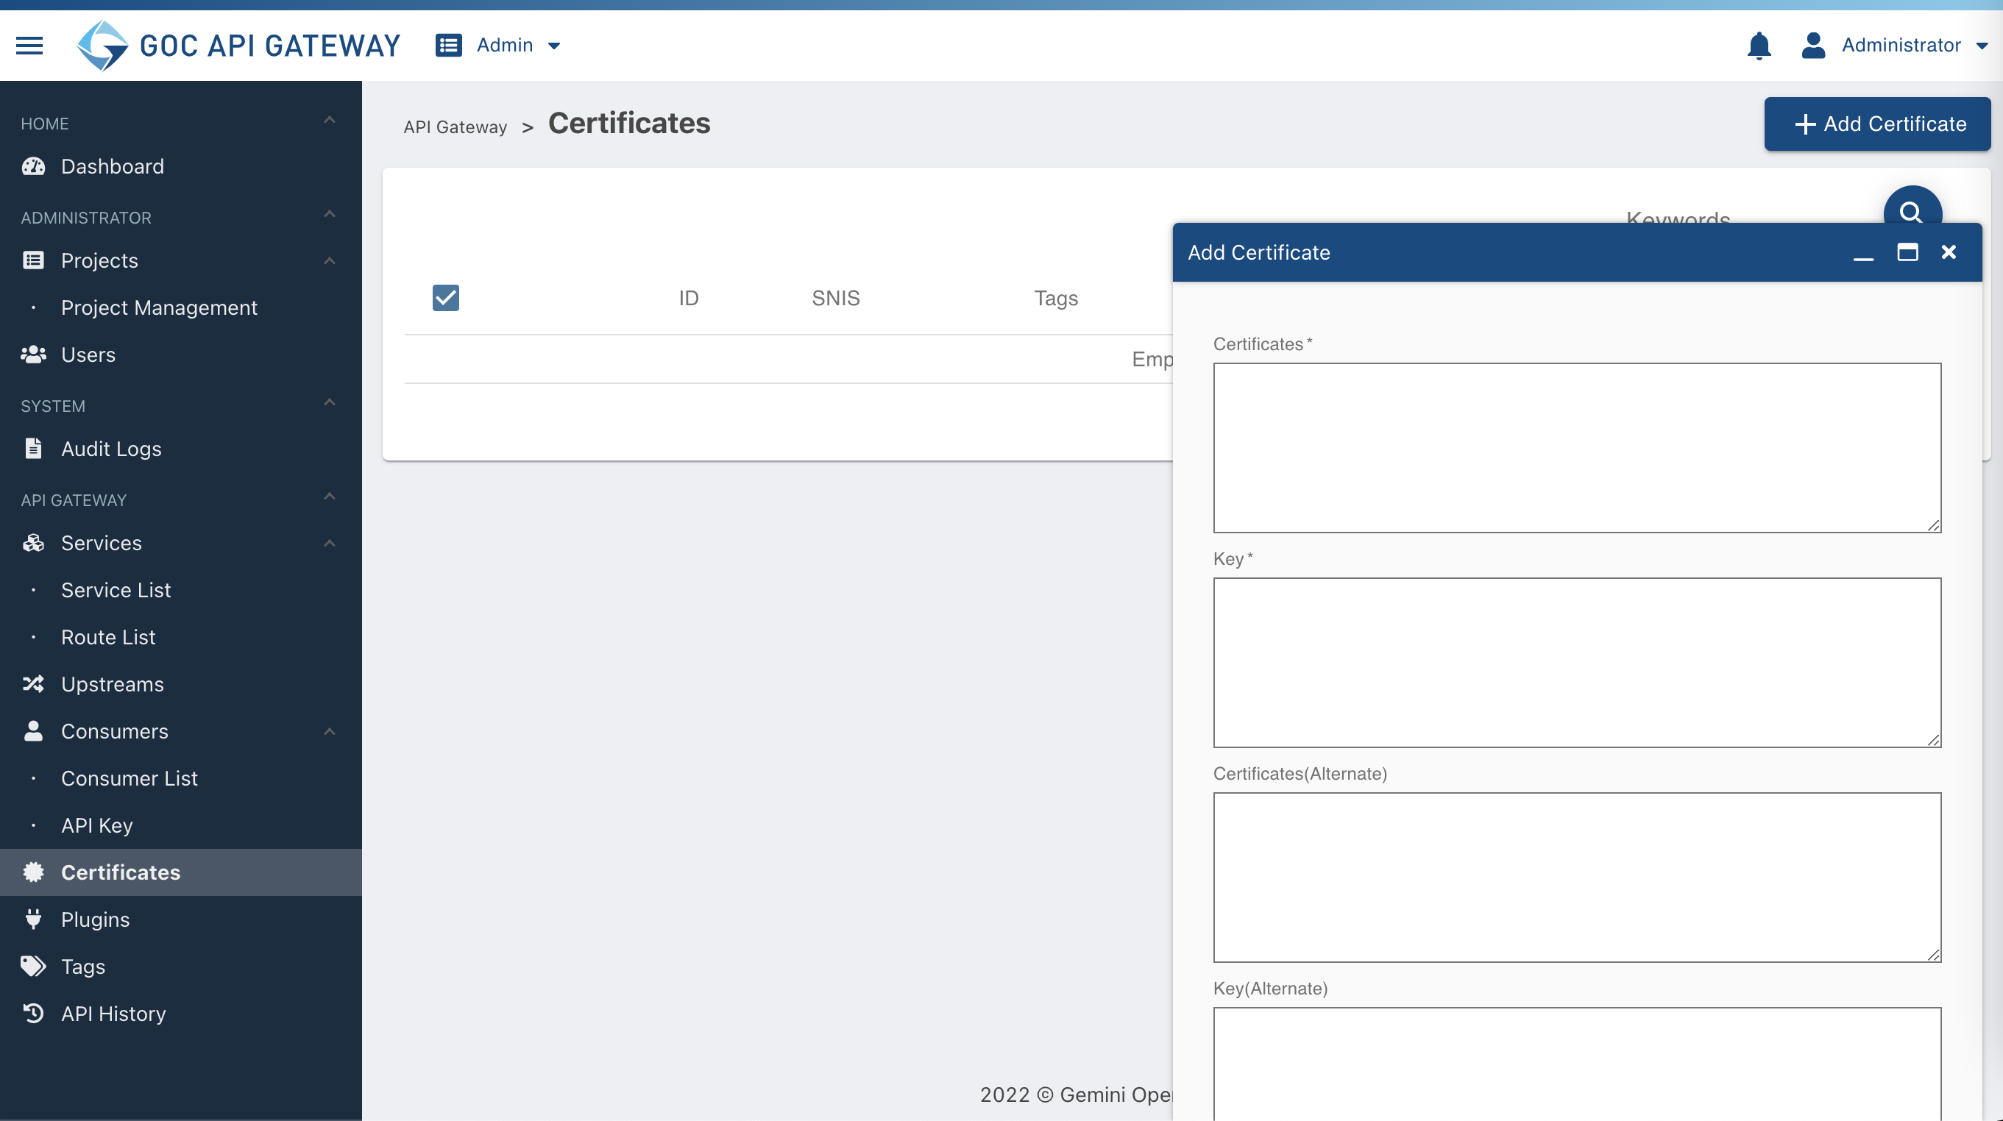Click the Upstreams shuffle icon
Viewport: 2003px width, 1121px height.
click(x=33, y=684)
